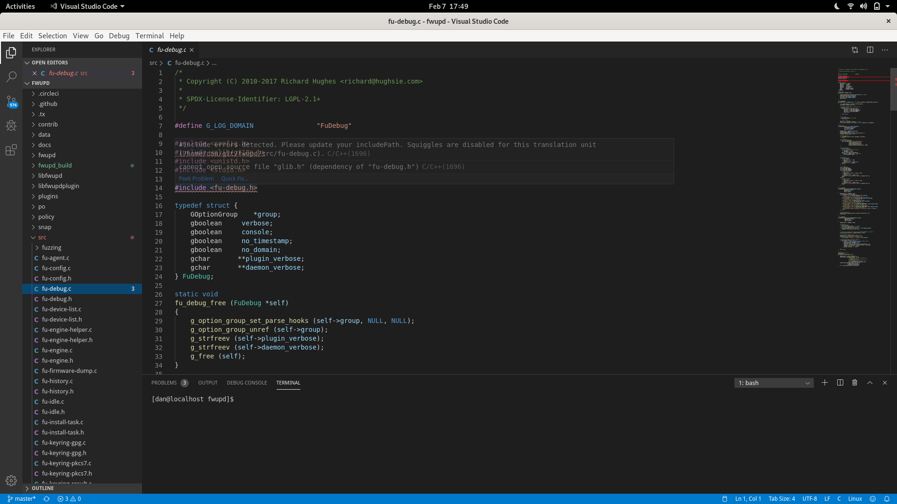Viewport: 897px width, 504px height.
Task: Change UTF-8 file encoding
Action: 810,499
